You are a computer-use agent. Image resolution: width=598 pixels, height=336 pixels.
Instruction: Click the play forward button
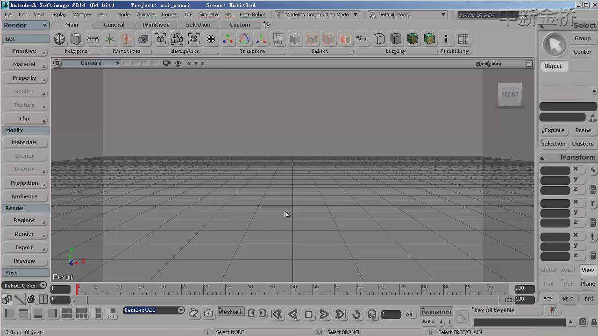click(x=324, y=314)
